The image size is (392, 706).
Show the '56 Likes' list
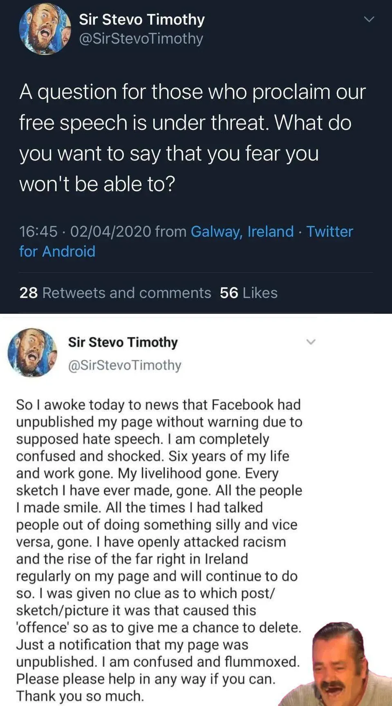[249, 293]
